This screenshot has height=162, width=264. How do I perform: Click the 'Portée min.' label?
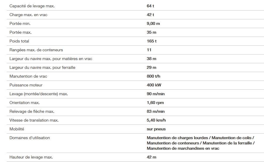pyautogui.click(x=20, y=23)
